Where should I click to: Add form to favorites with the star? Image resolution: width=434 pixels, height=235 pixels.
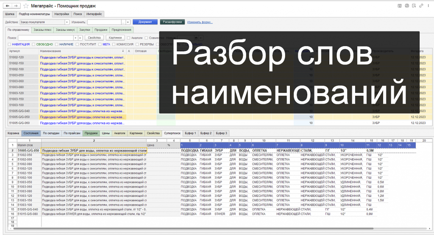coord(26,6)
